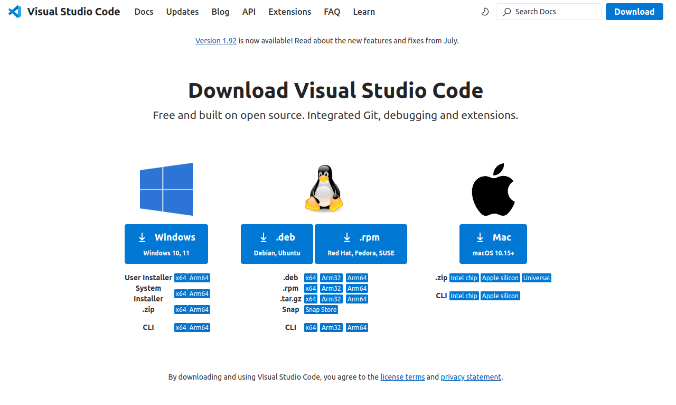The height and width of the screenshot is (405, 676).
Task: Click the Windows logo image
Action: pos(166,189)
